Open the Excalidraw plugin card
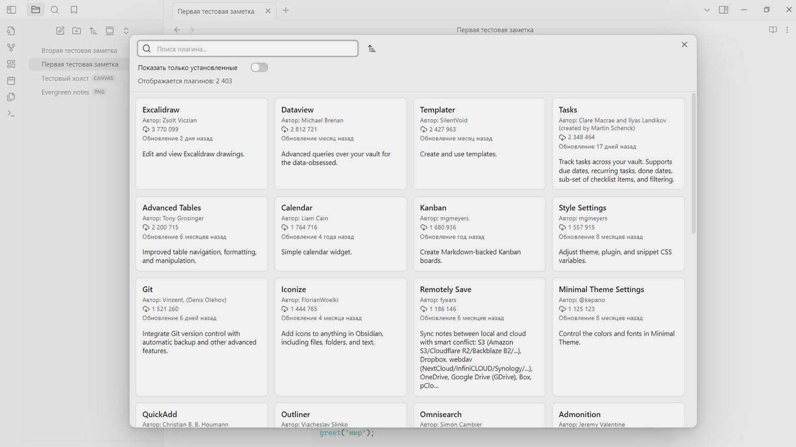 (x=202, y=144)
